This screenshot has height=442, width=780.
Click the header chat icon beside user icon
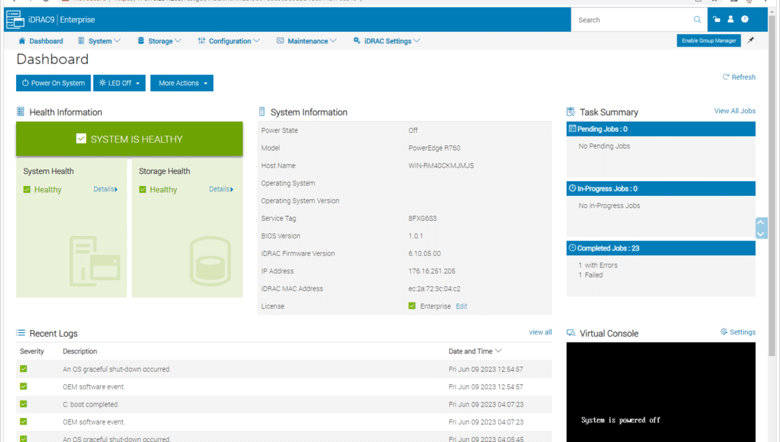pyautogui.click(x=716, y=19)
